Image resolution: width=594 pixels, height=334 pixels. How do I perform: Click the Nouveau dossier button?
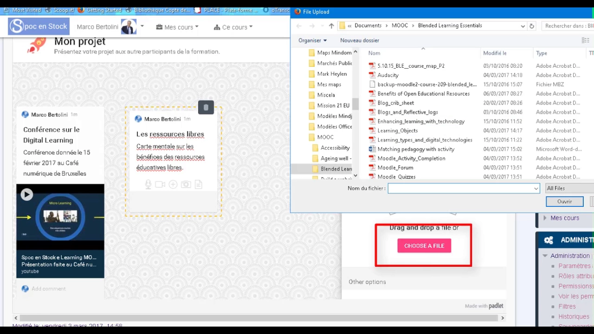pyautogui.click(x=360, y=40)
